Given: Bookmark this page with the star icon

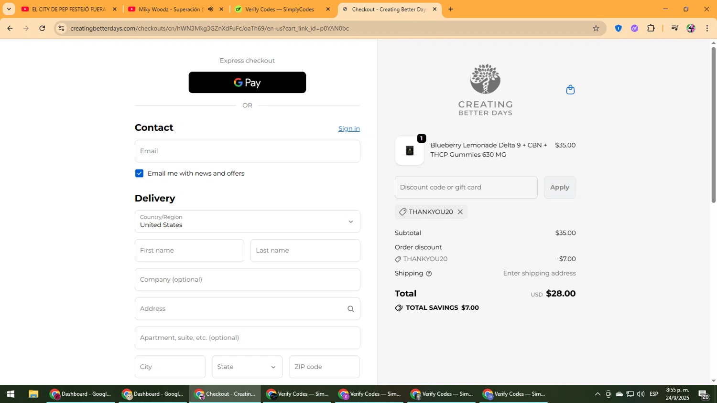Looking at the screenshot, I should tap(596, 28).
